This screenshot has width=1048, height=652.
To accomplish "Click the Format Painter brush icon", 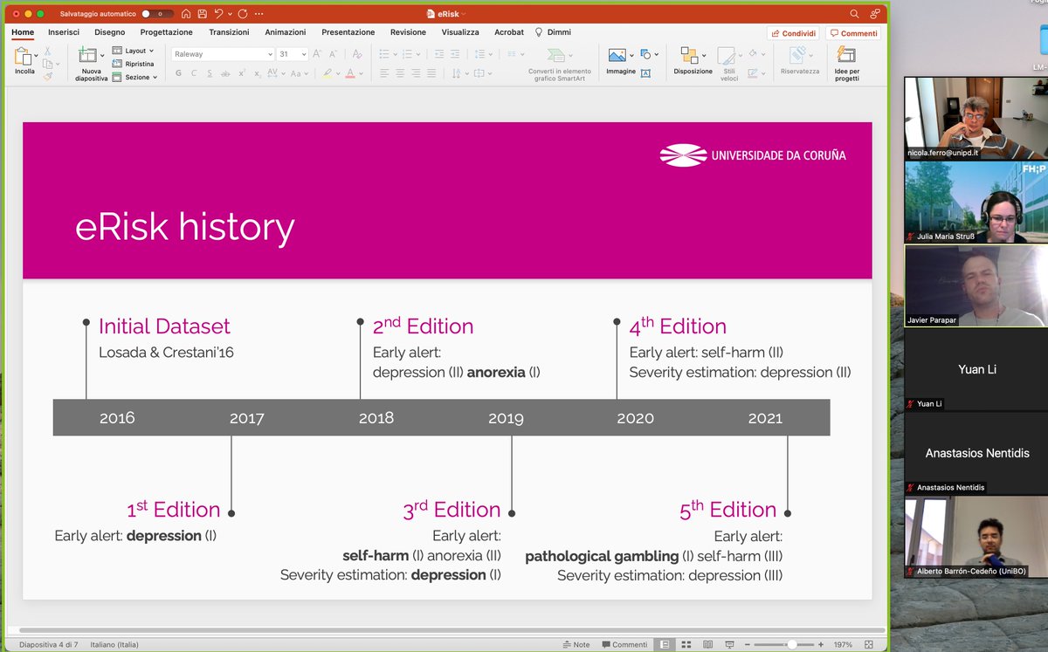I will 48,77.
